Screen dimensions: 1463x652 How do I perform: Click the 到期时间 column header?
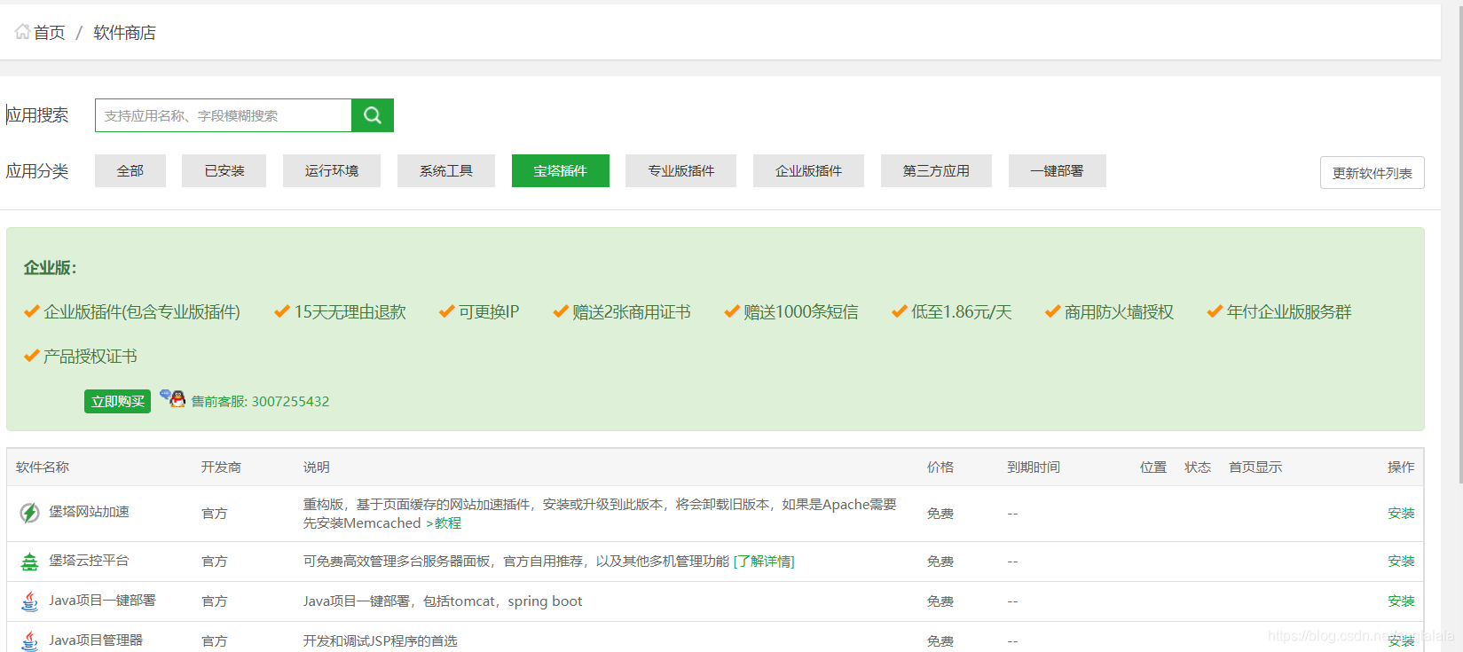click(1034, 467)
